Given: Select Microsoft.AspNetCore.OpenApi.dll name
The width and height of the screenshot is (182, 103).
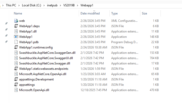Looking at the screenshot, I should (43, 74).
